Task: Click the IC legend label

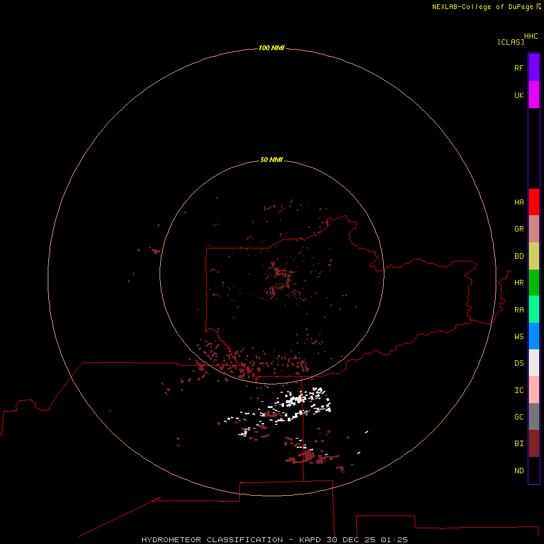Action: pyautogui.click(x=519, y=390)
